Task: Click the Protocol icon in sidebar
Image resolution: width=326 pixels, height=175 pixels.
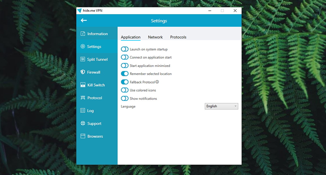Action: point(83,98)
